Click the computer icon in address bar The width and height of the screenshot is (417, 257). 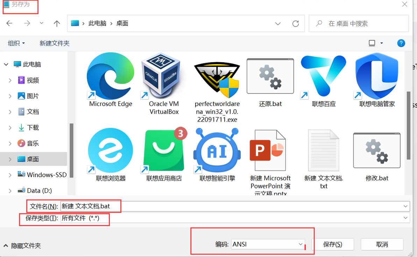75,23
